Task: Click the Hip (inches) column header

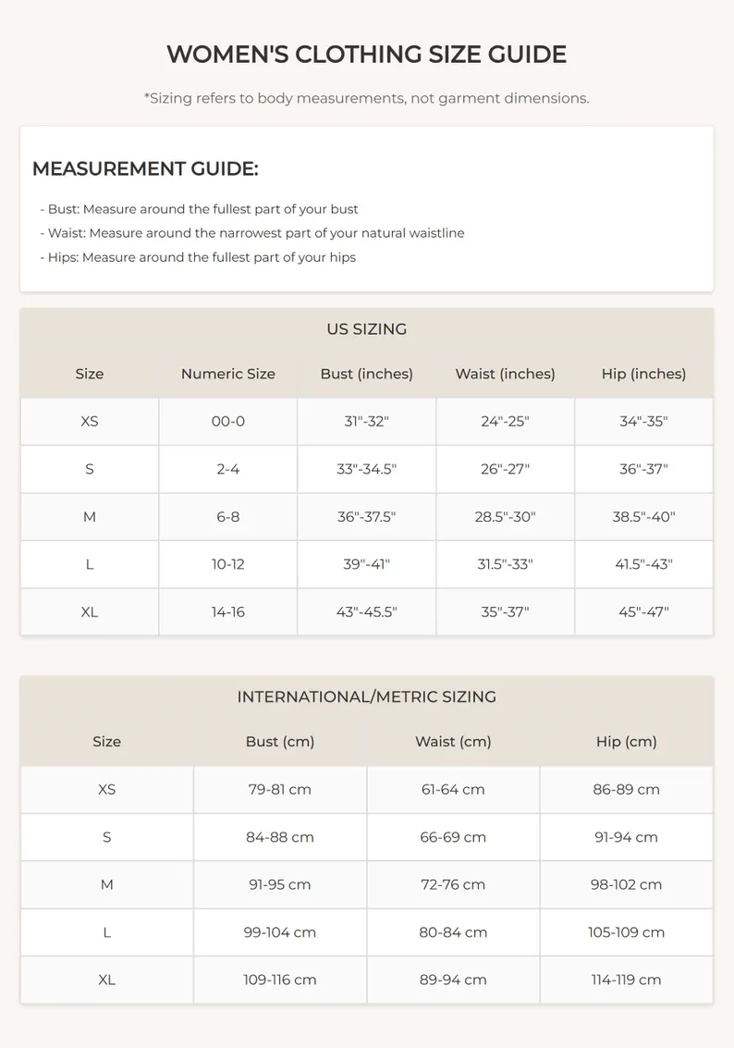Action: point(643,374)
